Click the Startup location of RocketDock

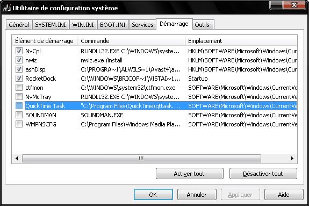[x=198, y=79]
